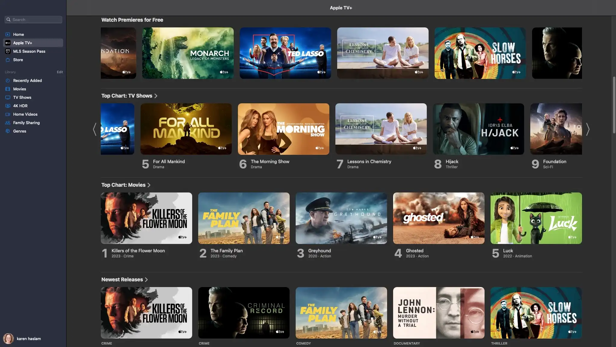Viewport: 616px width, 347px height.
Task: Select Movies in the library sidebar
Action: coord(20,89)
